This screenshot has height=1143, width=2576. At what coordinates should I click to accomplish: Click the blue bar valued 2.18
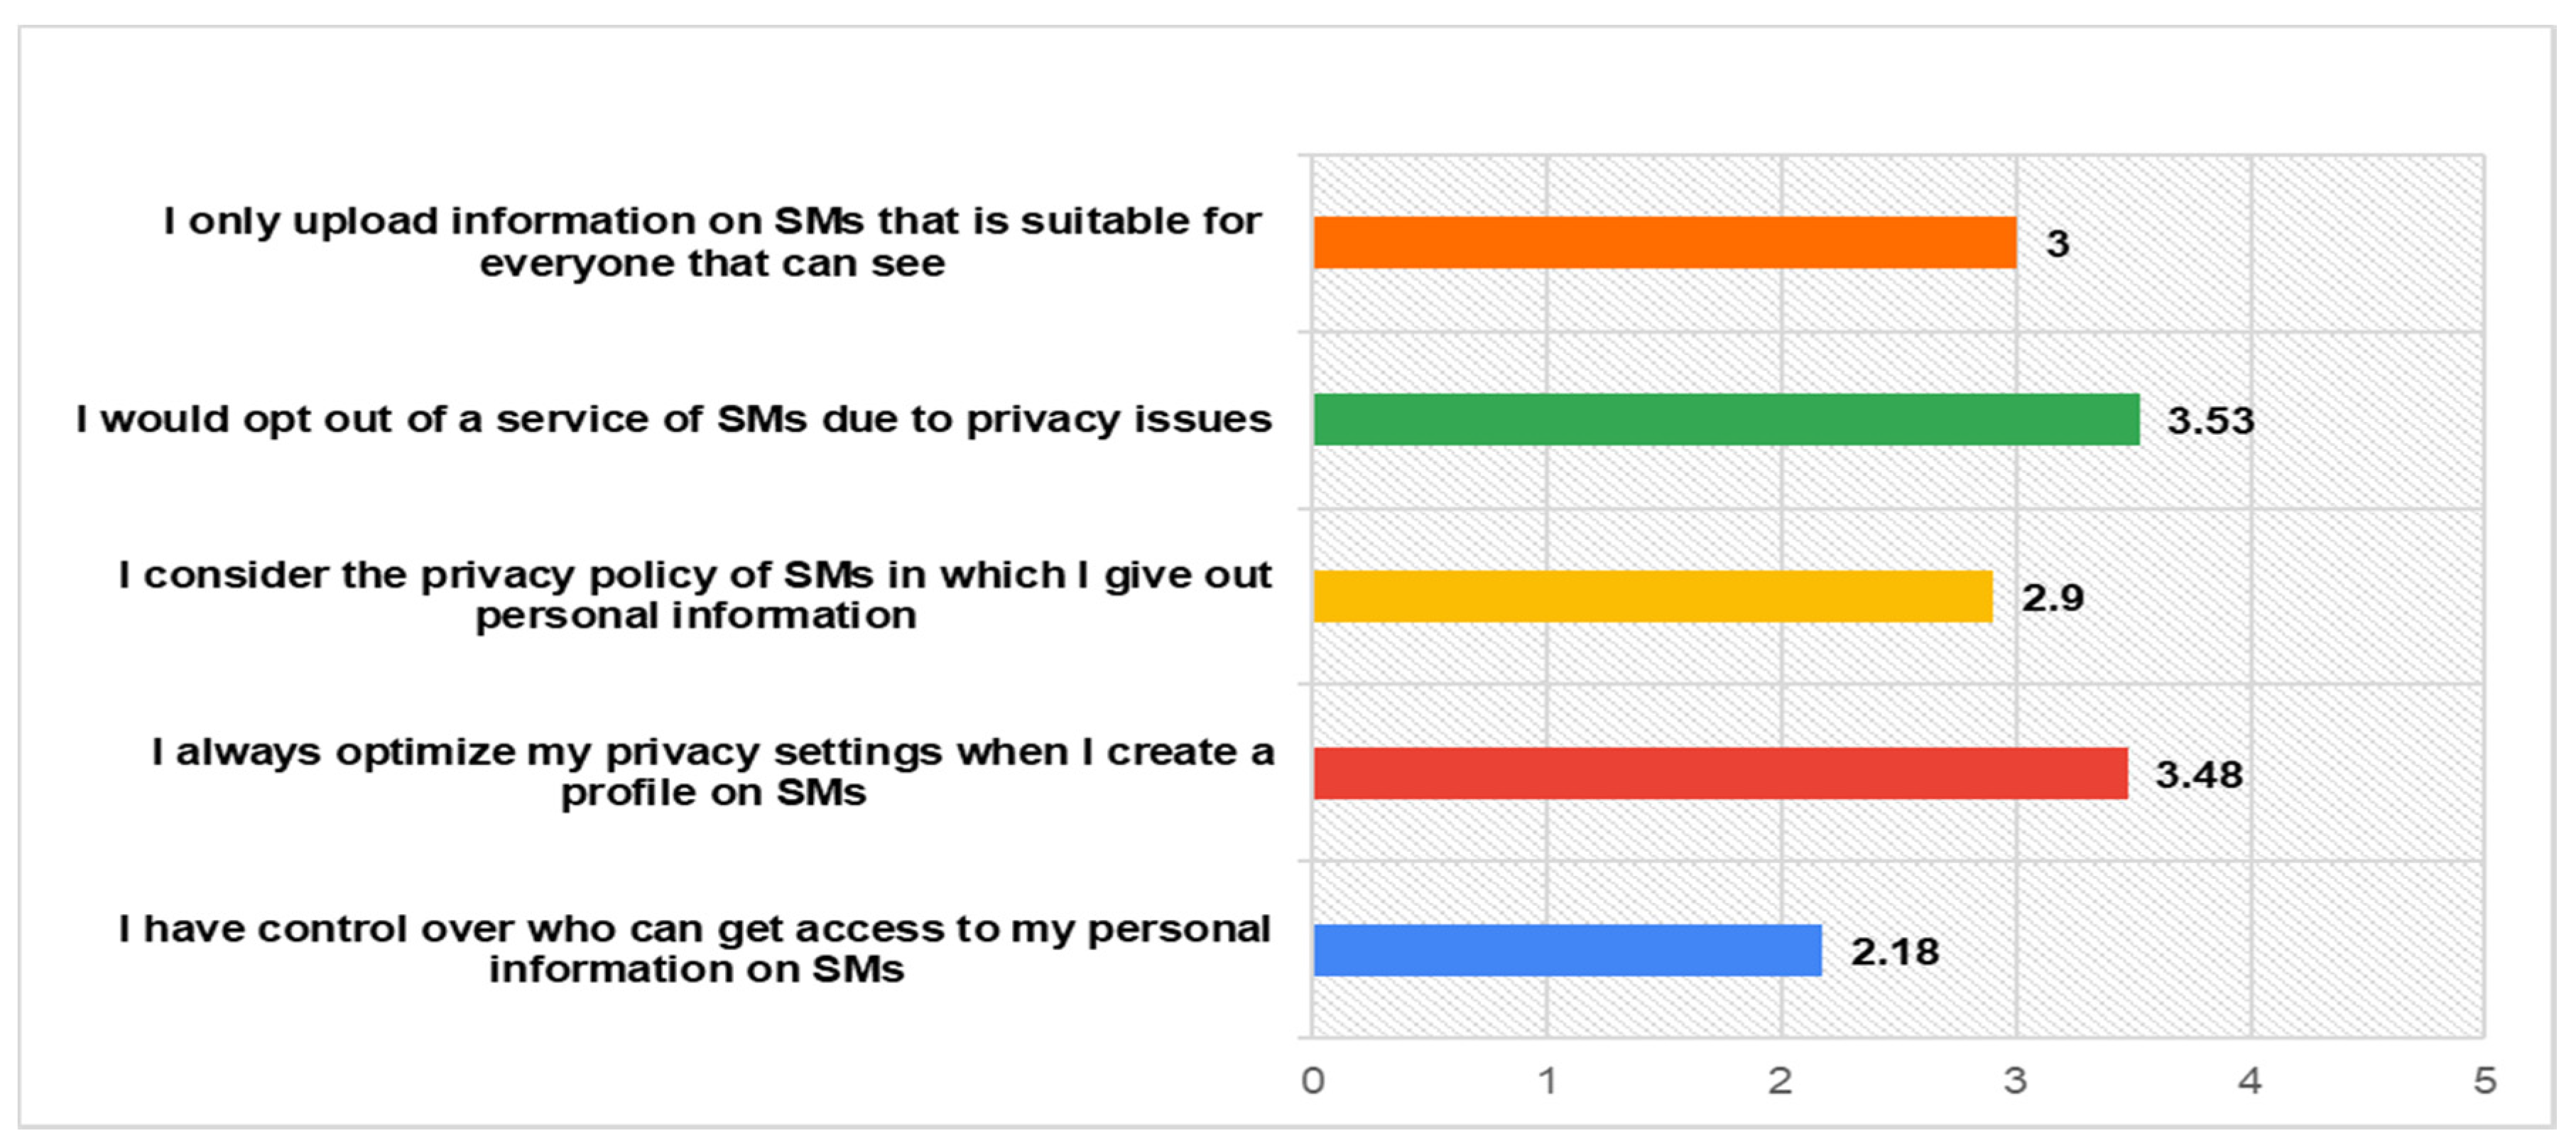click(1567, 950)
